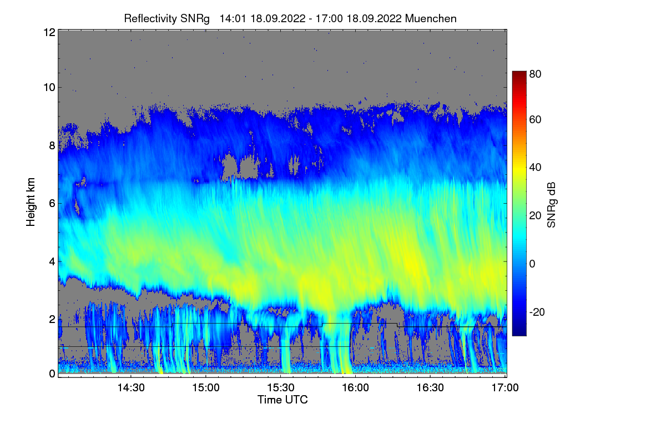Screen dimensions: 666x444
Task: Click the Time UTC axis title
Action: click(x=282, y=400)
